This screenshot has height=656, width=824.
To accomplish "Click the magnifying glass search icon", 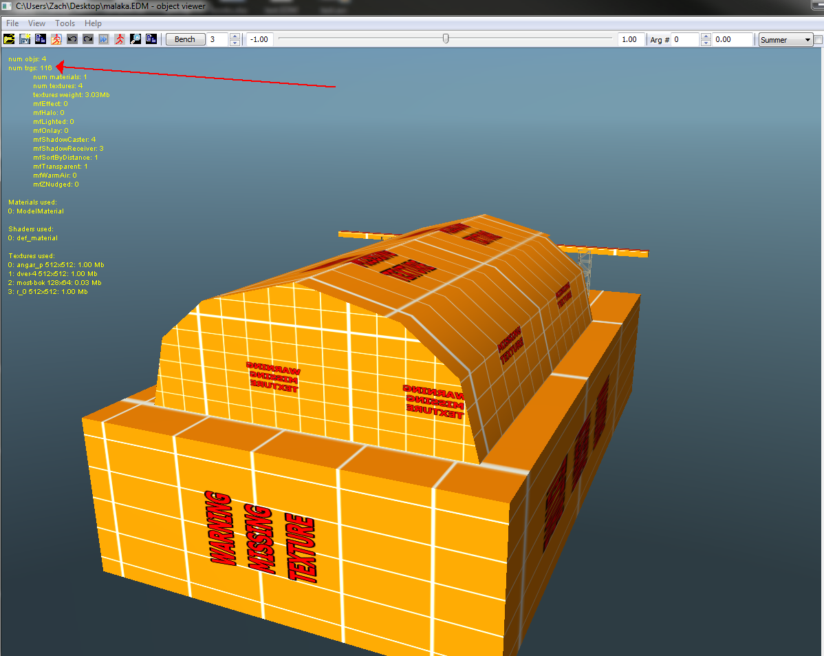I will click(x=135, y=39).
